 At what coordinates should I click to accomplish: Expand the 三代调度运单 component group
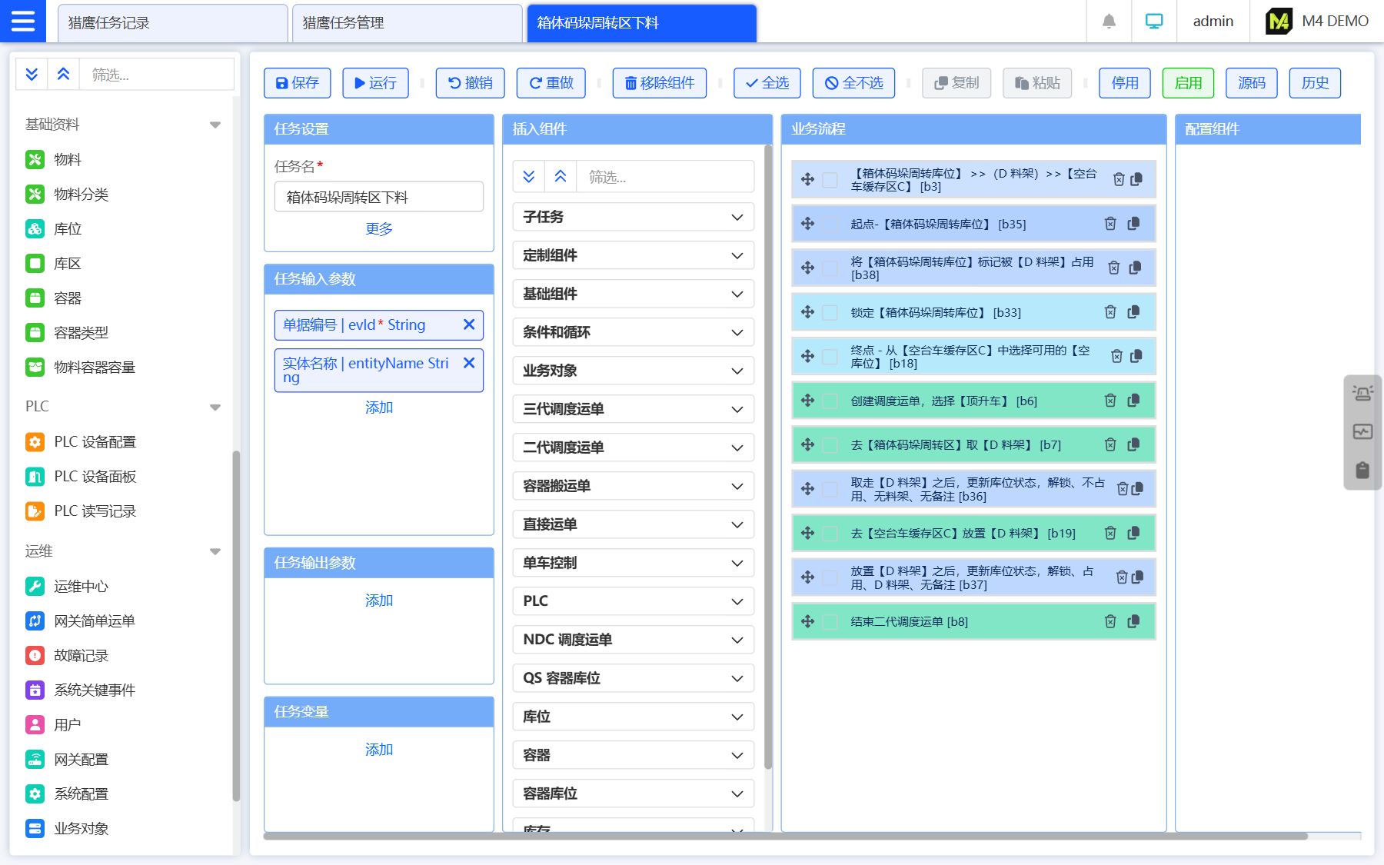pyautogui.click(x=633, y=409)
